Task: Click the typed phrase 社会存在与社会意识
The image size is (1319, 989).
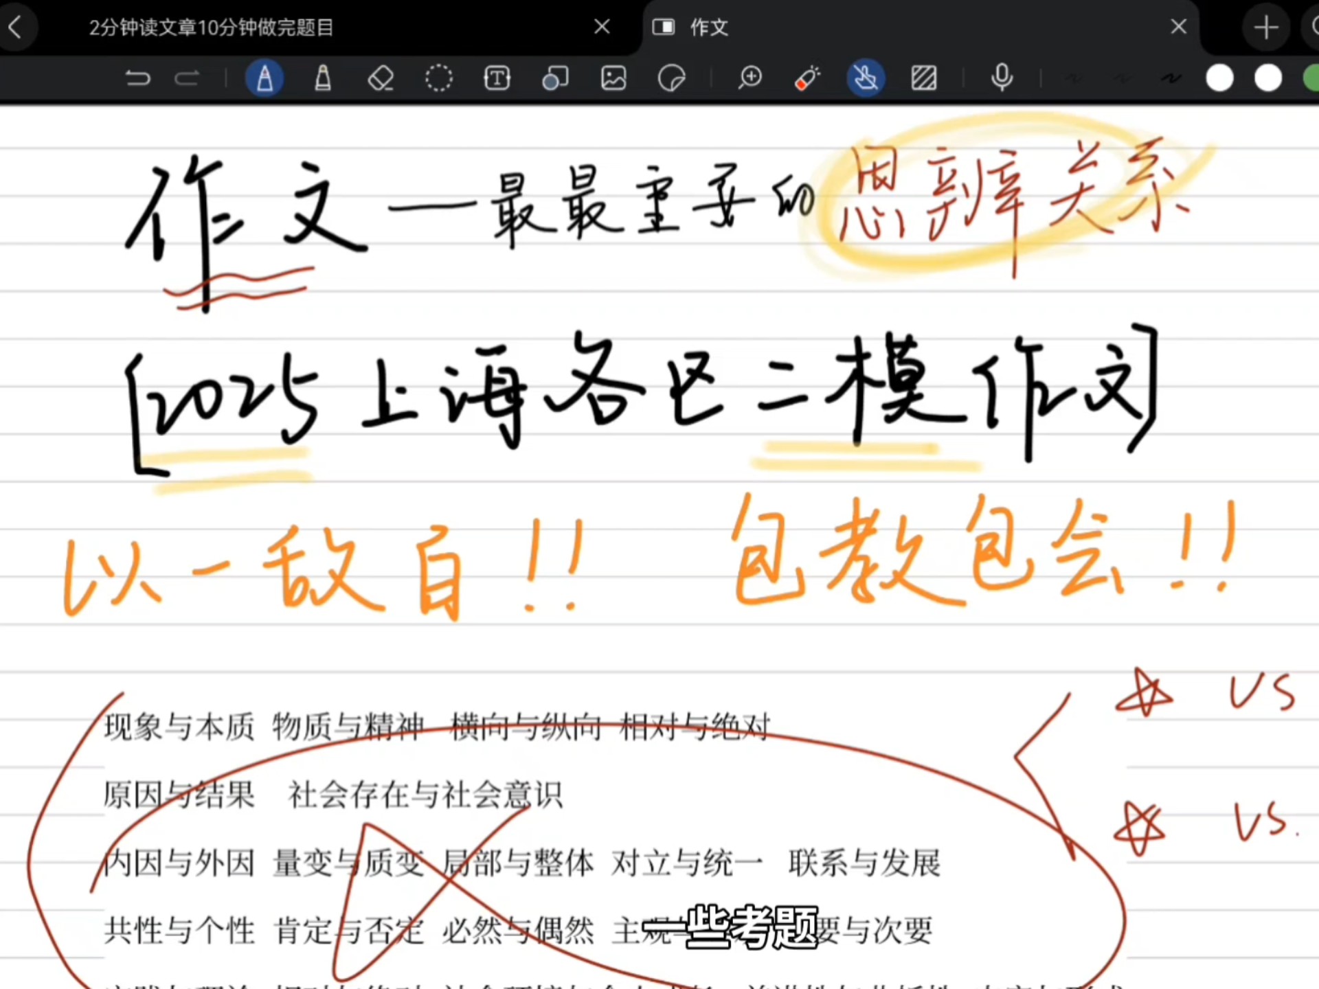Action: coord(425,795)
